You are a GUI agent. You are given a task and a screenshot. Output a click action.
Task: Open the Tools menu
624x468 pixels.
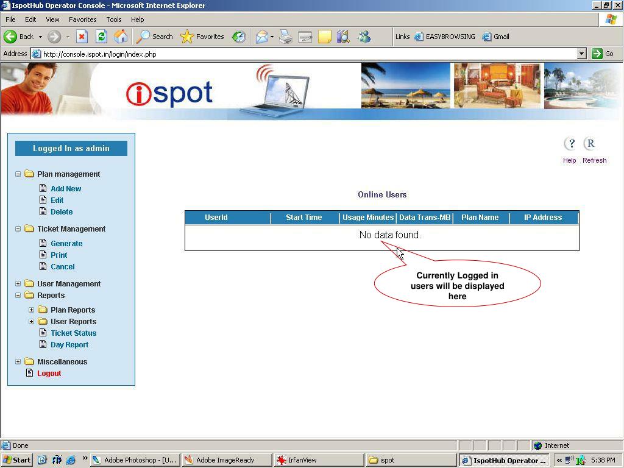pos(113,19)
